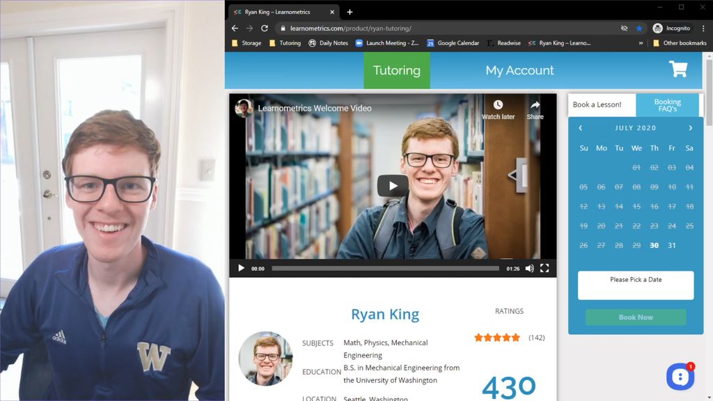The image size is (713, 401).
Task: Expand the hidden bookmarks chevron
Action: [x=641, y=43]
